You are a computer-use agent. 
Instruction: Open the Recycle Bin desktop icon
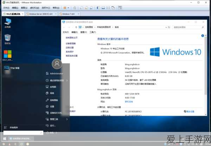pos(7,39)
